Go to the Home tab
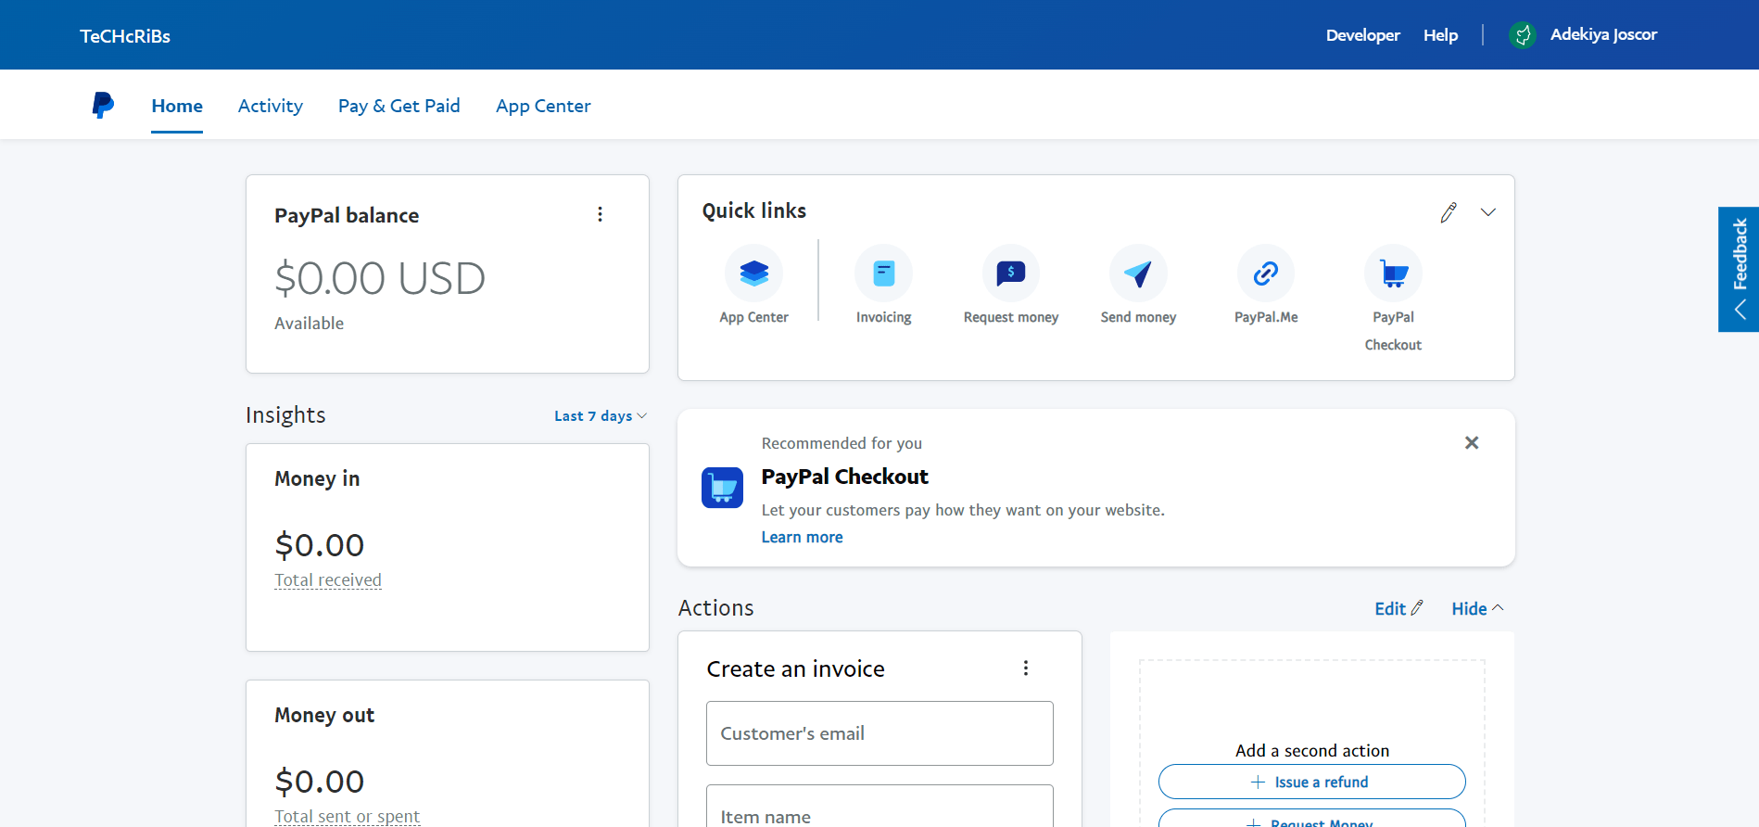Image resolution: width=1759 pixels, height=827 pixels. click(x=177, y=106)
